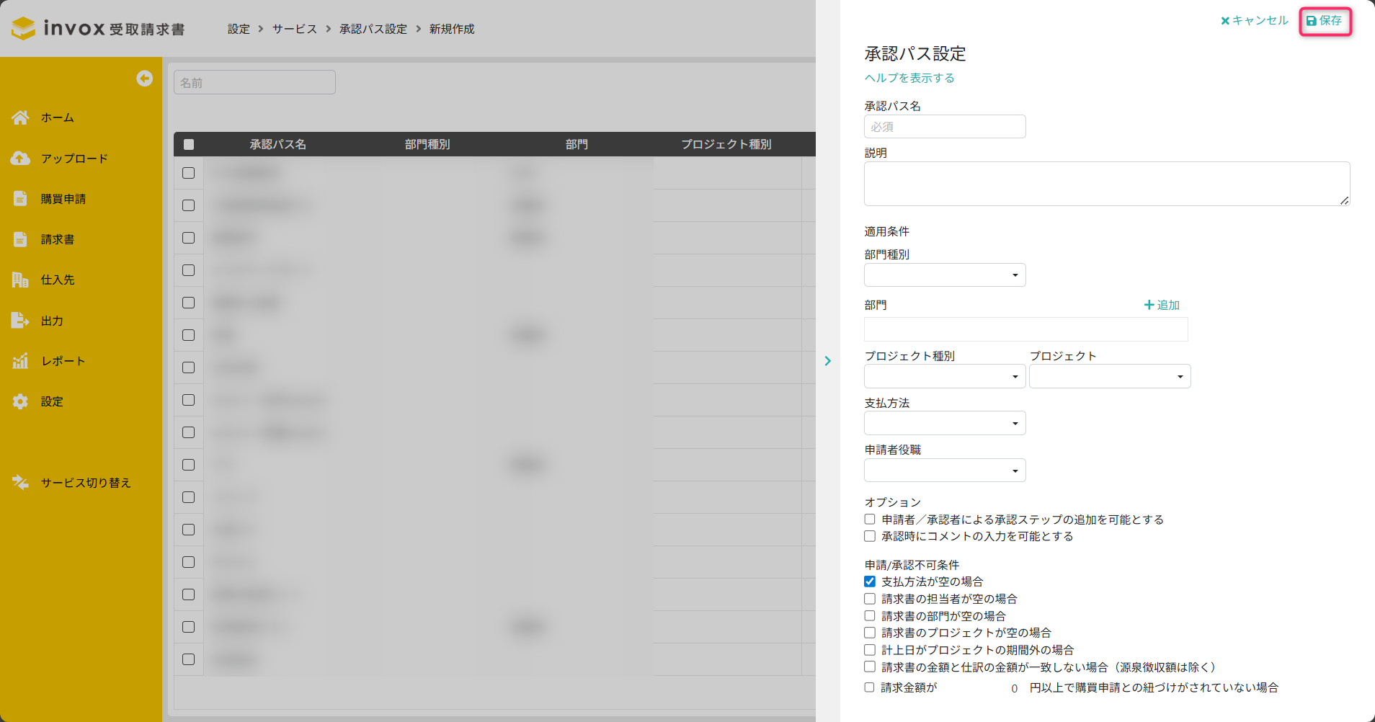Enable adding approval steps by applicant/approver

click(870, 520)
